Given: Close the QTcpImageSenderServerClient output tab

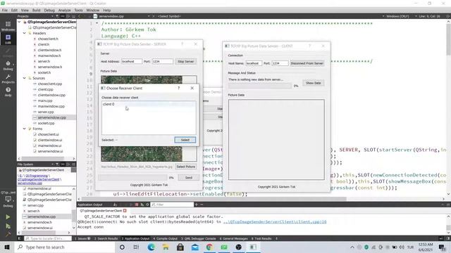Looking at the screenshot, I should [125, 211].
